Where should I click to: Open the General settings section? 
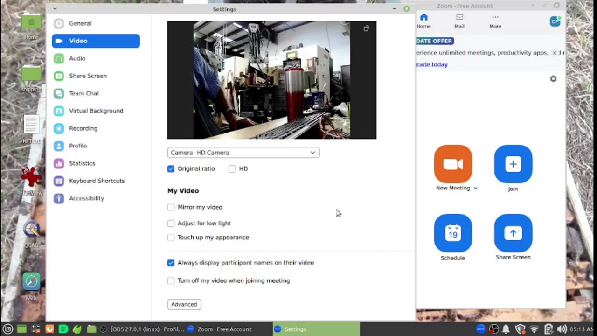pos(96,23)
